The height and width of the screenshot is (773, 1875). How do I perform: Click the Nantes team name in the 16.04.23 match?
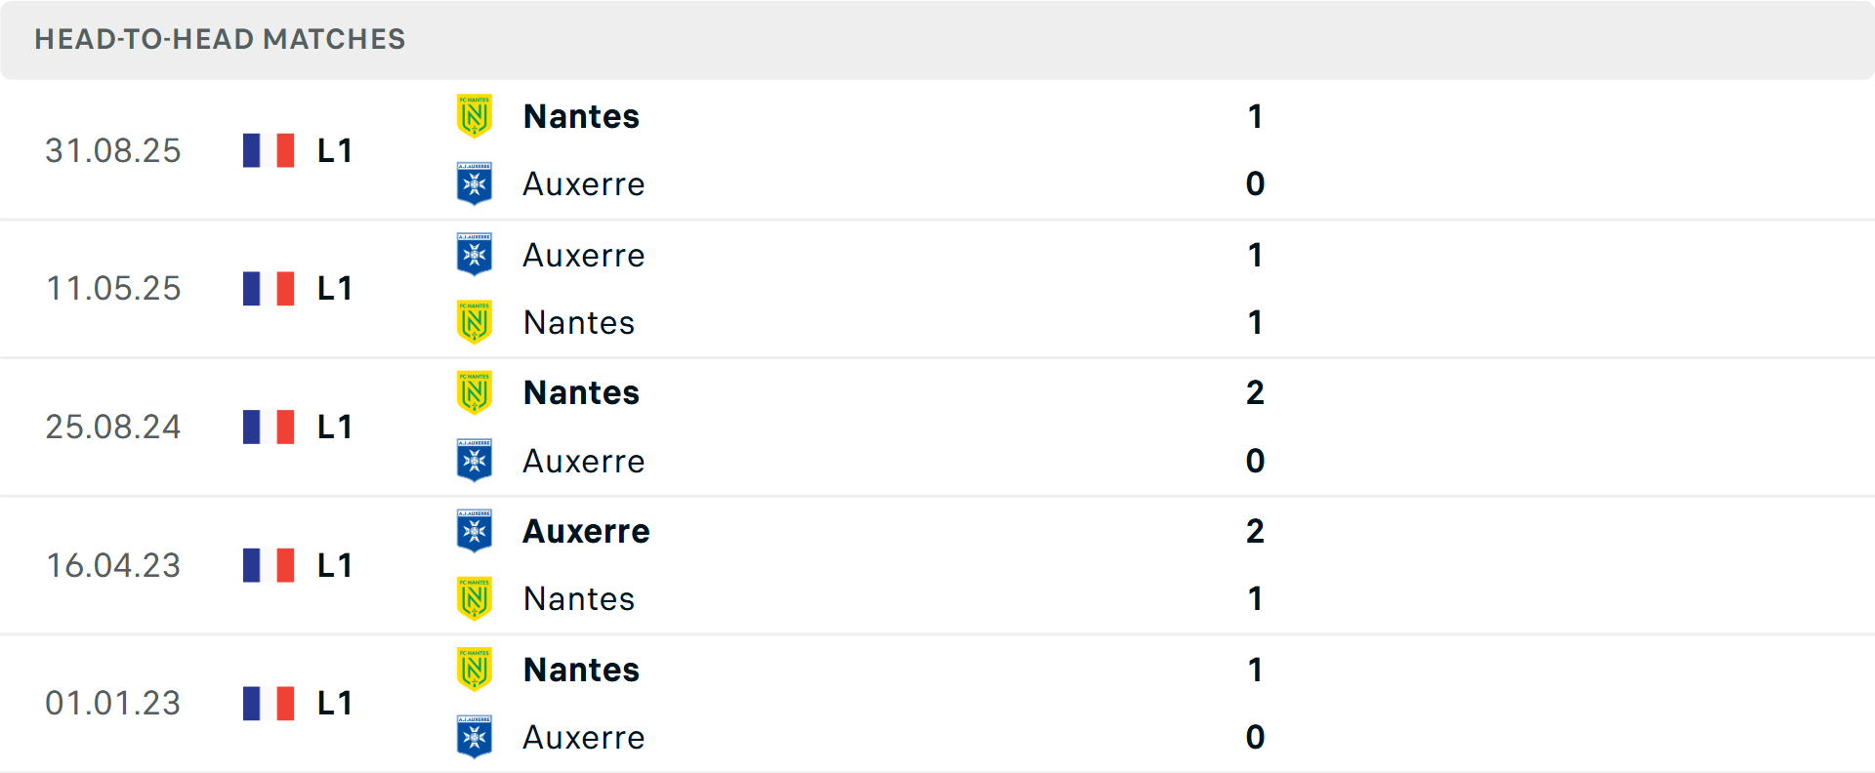tap(579, 598)
